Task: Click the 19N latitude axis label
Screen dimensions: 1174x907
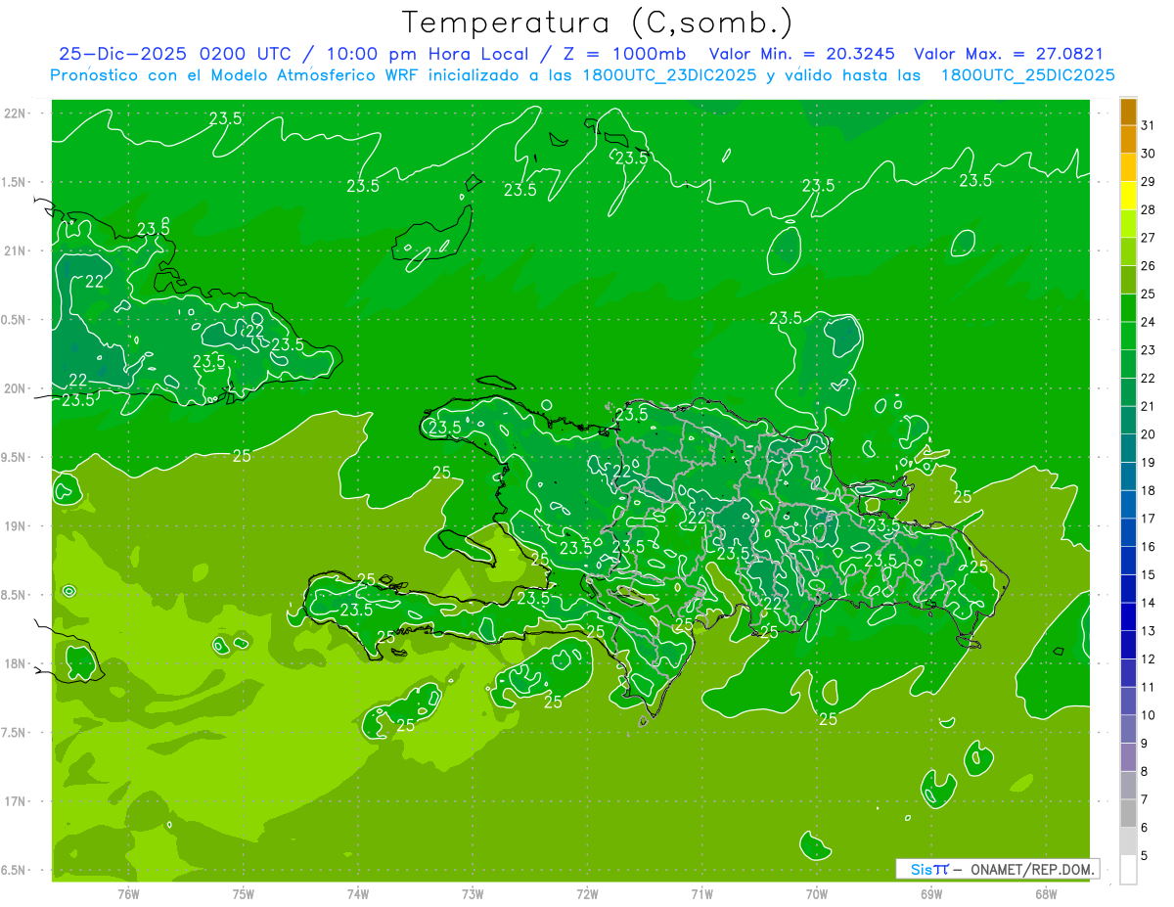Action: click(x=14, y=526)
